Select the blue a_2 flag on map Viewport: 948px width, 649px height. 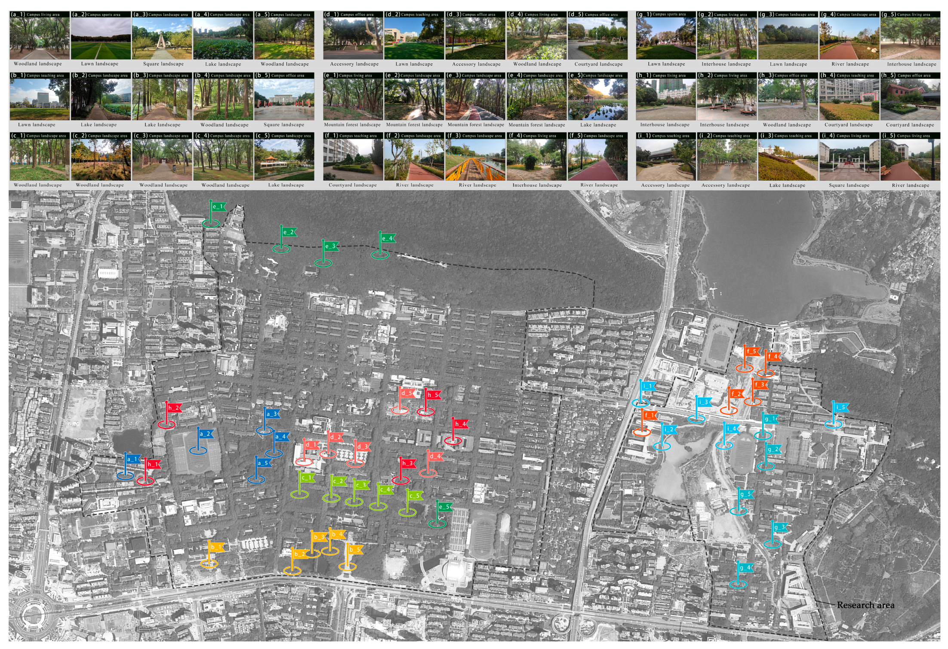(x=205, y=434)
